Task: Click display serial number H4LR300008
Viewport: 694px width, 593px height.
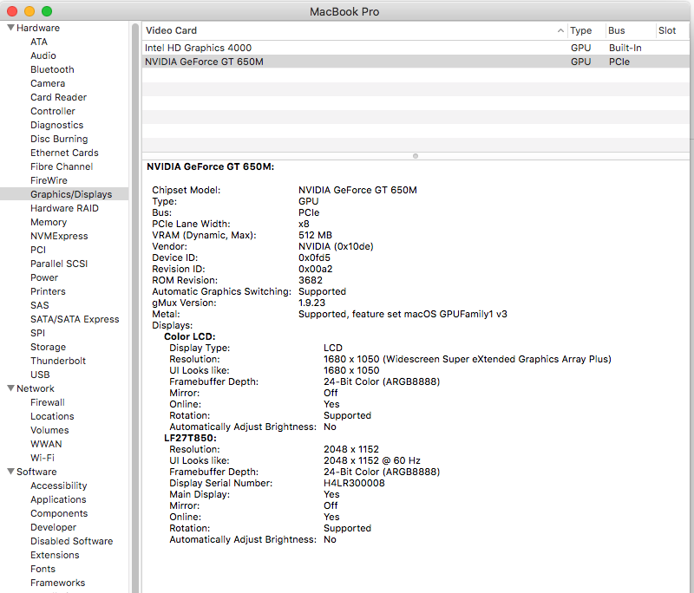Action: coord(354,483)
